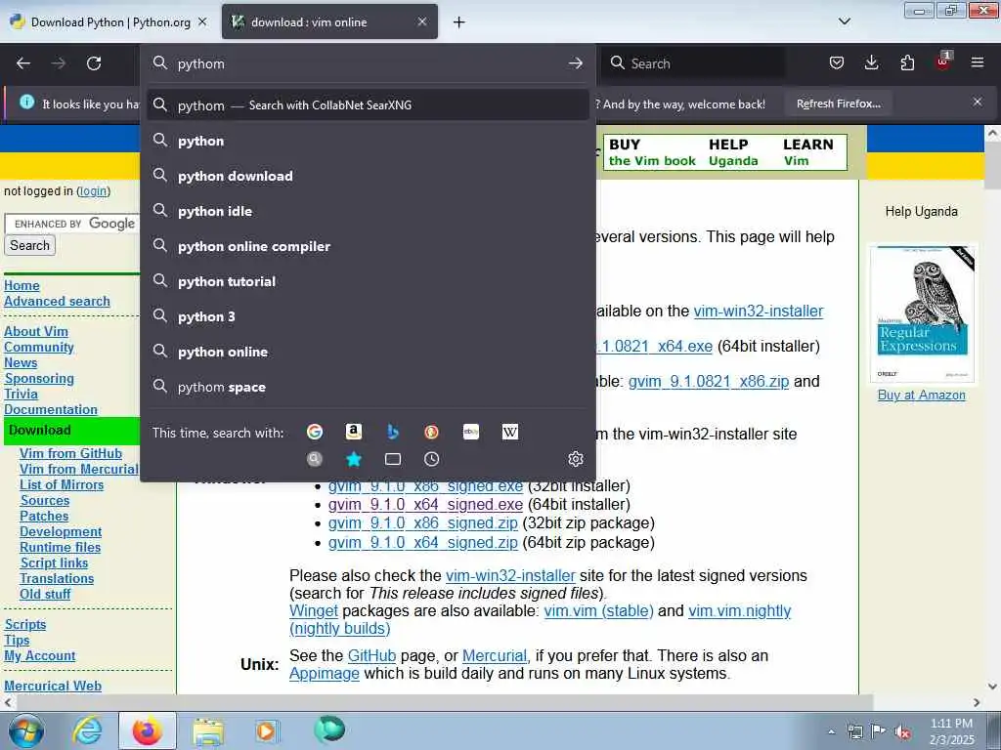Go to address with arrow button
Image resolution: width=1001 pixels, height=750 pixels.
point(575,63)
